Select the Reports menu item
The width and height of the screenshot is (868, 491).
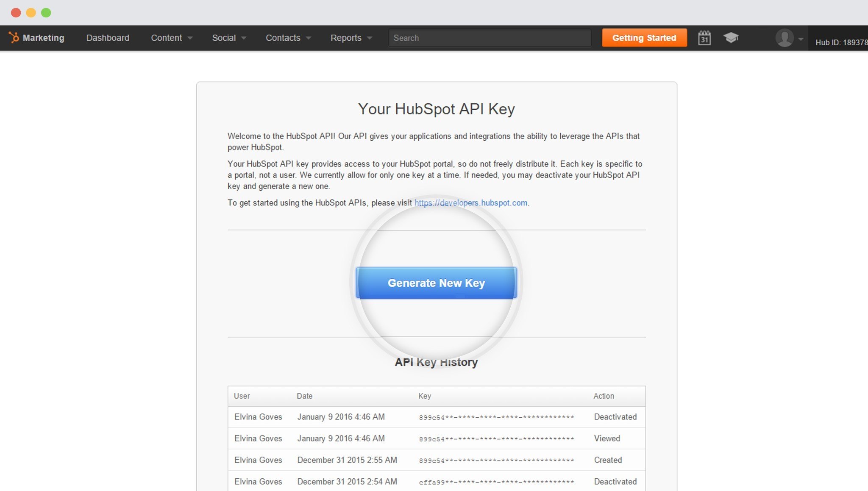pyautogui.click(x=346, y=38)
